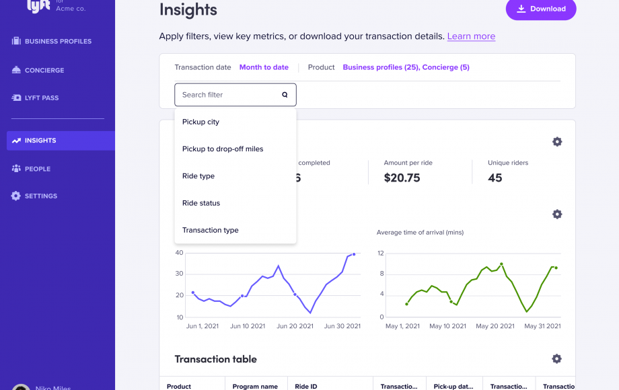The height and width of the screenshot is (390, 619).
Task: Click the Settings gear icon in sidebar
Action: 16,196
